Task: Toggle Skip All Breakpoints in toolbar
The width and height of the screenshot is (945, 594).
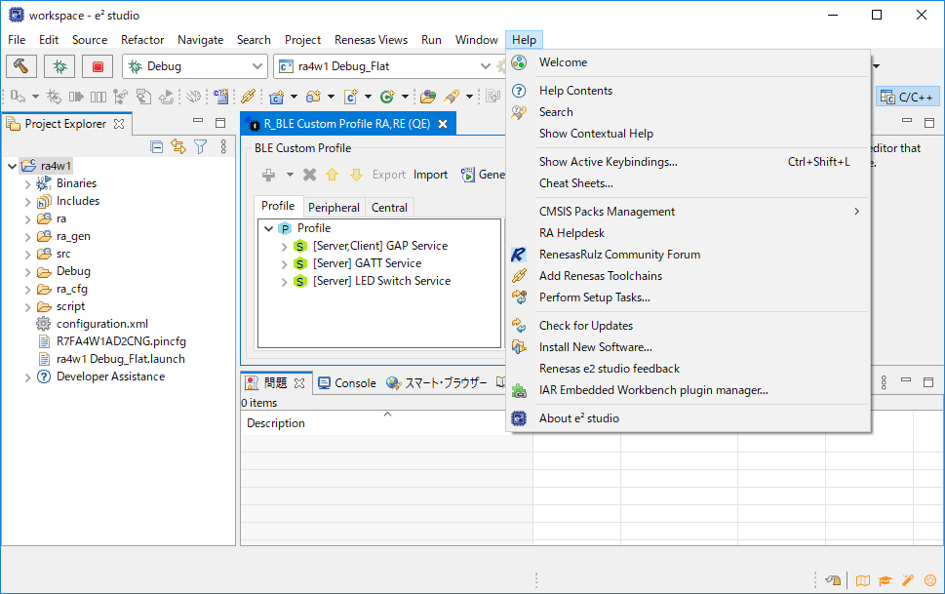Action: [193, 97]
